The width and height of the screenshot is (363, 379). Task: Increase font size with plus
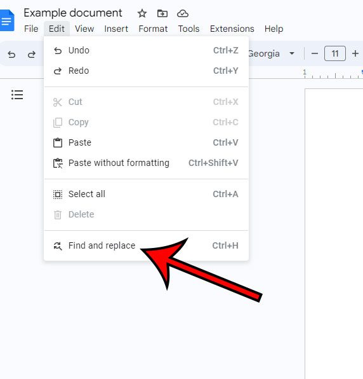pos(355,53)
